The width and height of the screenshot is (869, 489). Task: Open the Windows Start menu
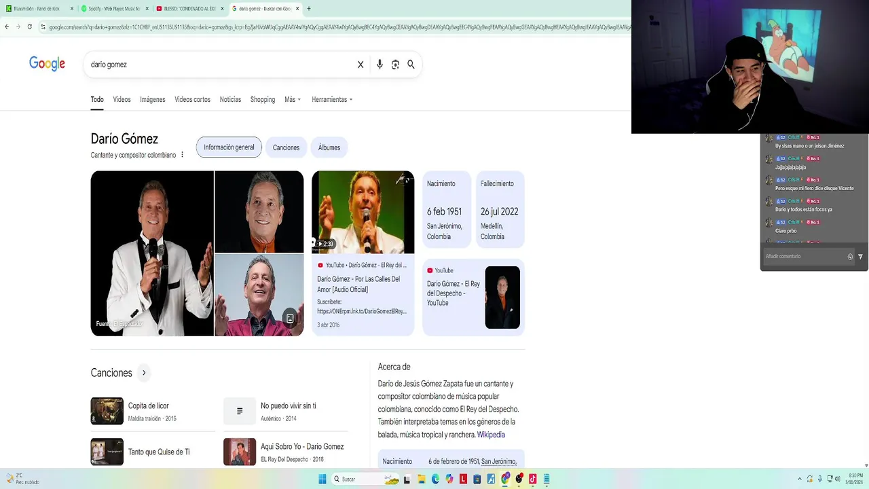pos(322,479)
